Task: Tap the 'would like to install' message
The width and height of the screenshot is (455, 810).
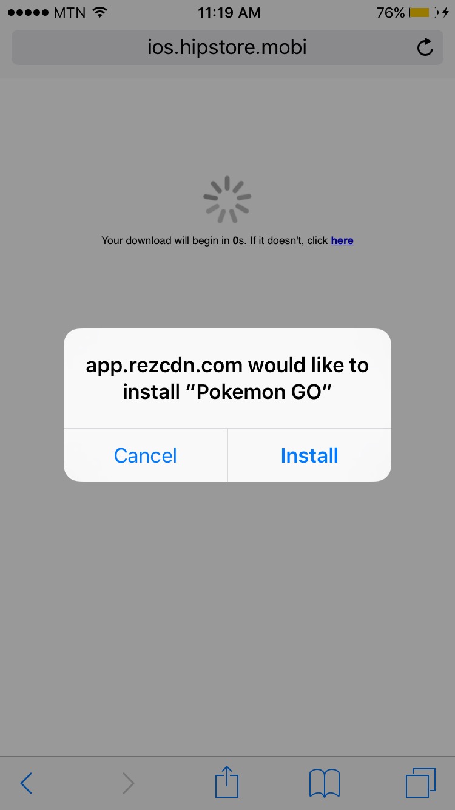Action: [227, 378]
